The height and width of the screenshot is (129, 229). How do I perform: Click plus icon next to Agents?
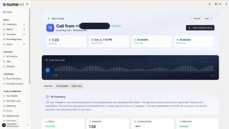click(24, 30)
